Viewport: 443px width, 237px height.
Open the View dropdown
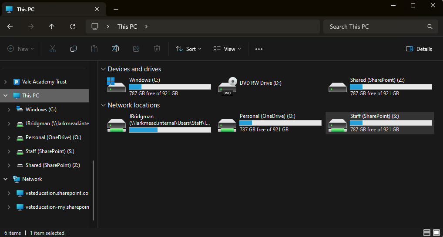(x=227, y=49)
